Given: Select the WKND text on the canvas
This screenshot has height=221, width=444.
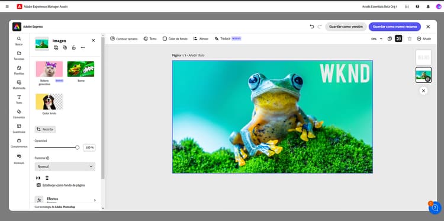Looking at the screenshot, I should coord(345,73).
